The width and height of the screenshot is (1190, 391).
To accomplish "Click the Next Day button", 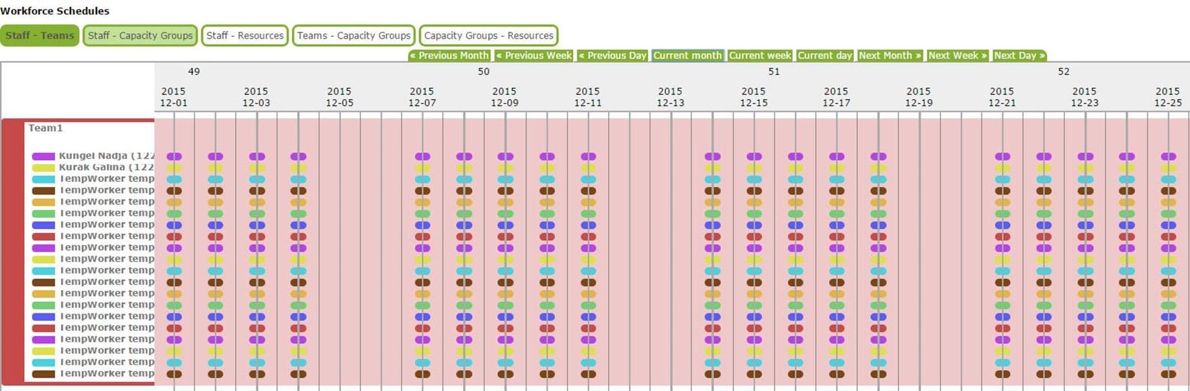I will pos(1019,56).
